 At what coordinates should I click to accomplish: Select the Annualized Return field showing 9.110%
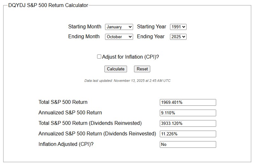188,113
